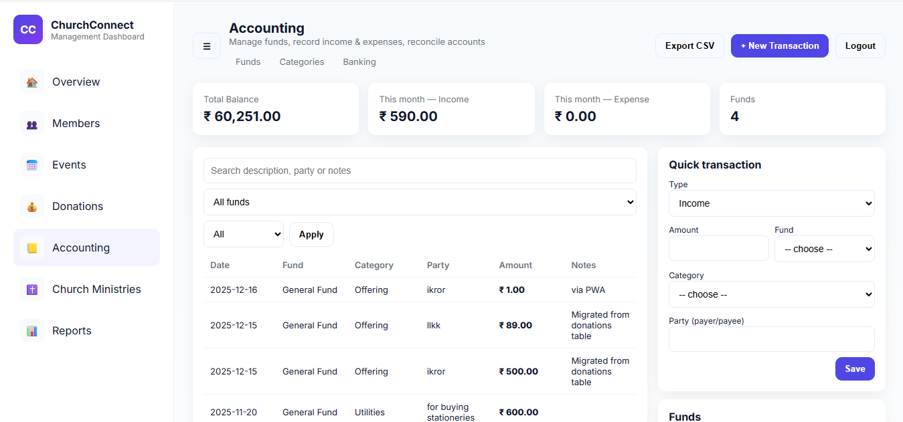Open Overview via house icon
This screenshot has height=422, width=903.
click(x=32, y=82)
